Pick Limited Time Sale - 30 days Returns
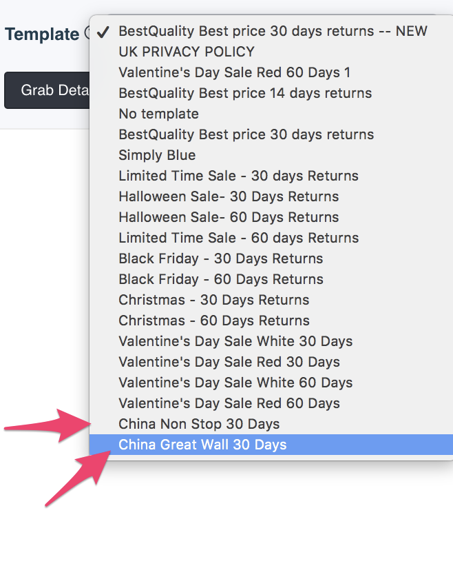Viewport: 453px width, 568px height. point(271,176)
